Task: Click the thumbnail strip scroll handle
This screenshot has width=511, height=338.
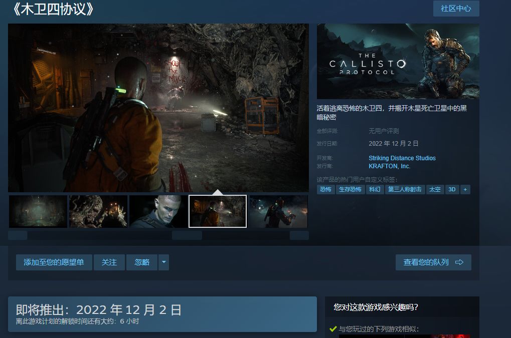Action: [x=187, y=235]
